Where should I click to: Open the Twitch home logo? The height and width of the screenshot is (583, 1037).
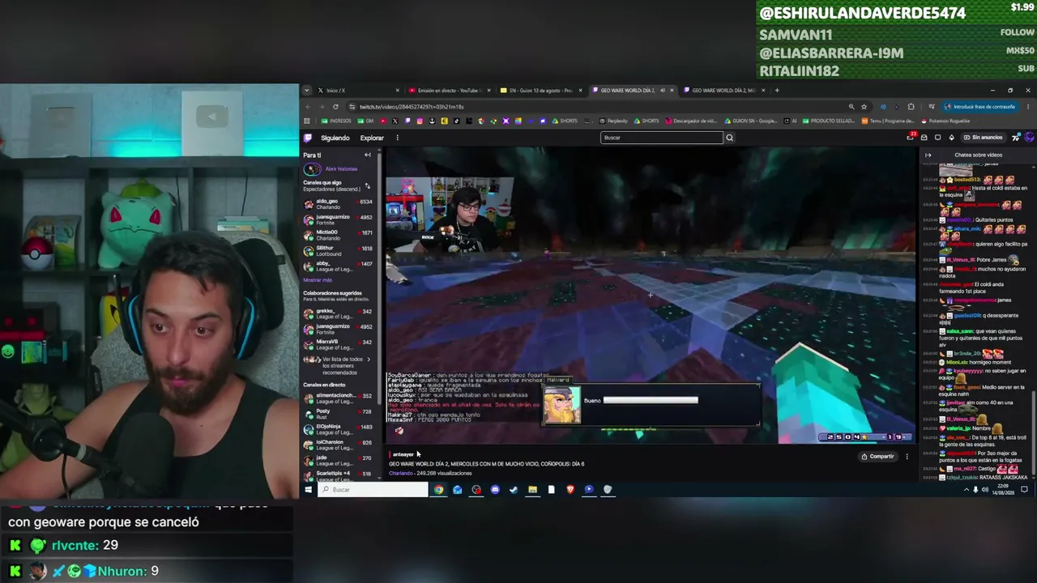pyautogui.click(x=308, y=138)
